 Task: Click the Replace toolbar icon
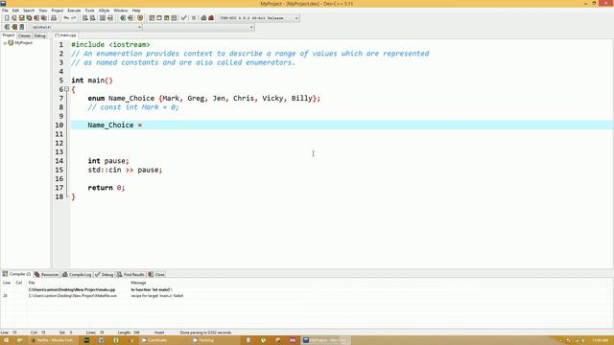[x=93, y=18]
